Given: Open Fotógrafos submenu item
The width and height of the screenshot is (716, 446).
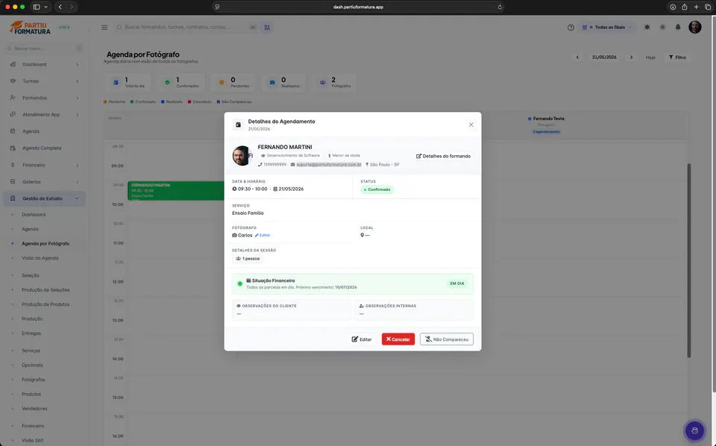Looking at the screenshot, I should [34, 380].
